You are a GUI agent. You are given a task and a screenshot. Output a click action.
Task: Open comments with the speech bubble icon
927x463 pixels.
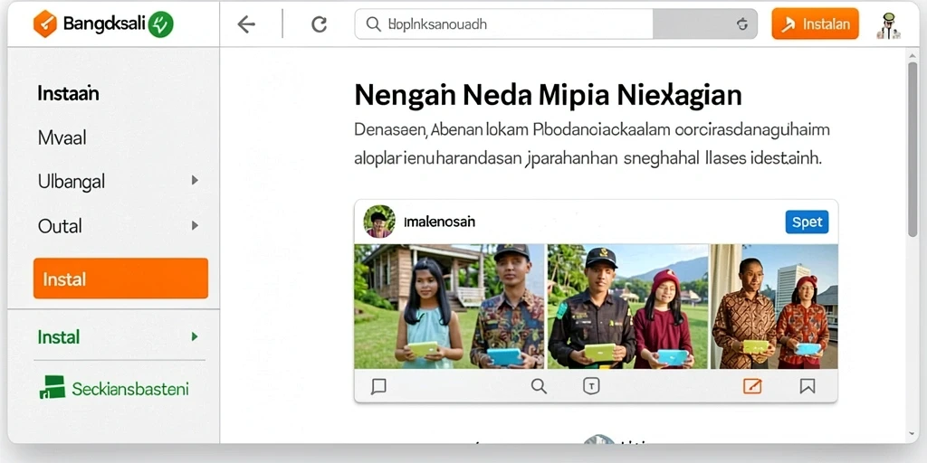point(378,386)
